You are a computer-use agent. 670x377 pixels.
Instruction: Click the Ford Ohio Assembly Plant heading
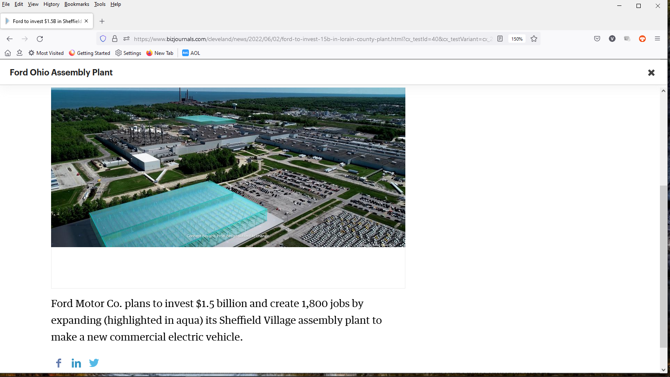[61, 72]
